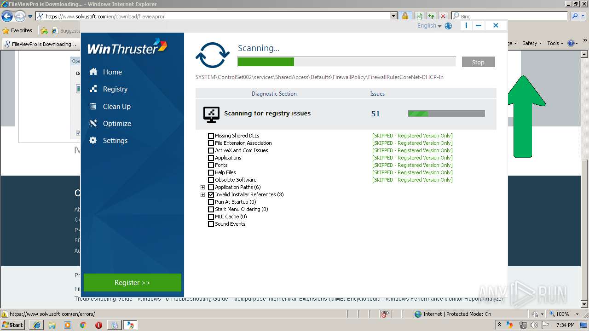
Task: Click the Compatibility View icon
Action: tap(419, 16)
